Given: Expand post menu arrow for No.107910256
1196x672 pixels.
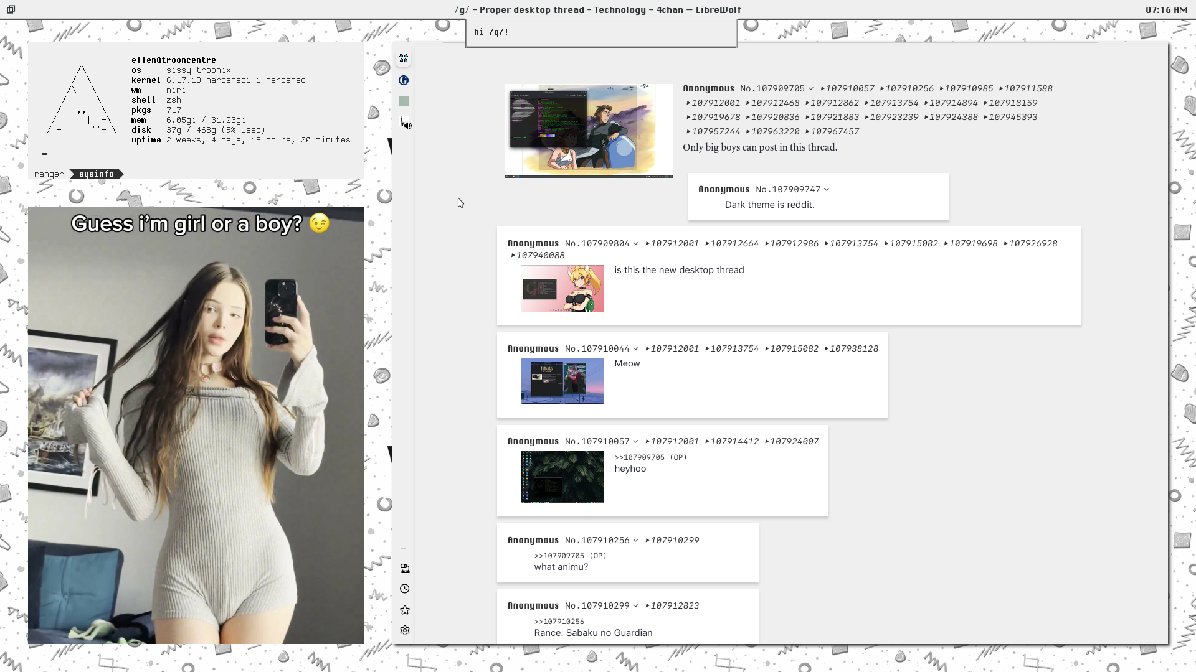Looking at the screenshot, I should click(635, 541).
